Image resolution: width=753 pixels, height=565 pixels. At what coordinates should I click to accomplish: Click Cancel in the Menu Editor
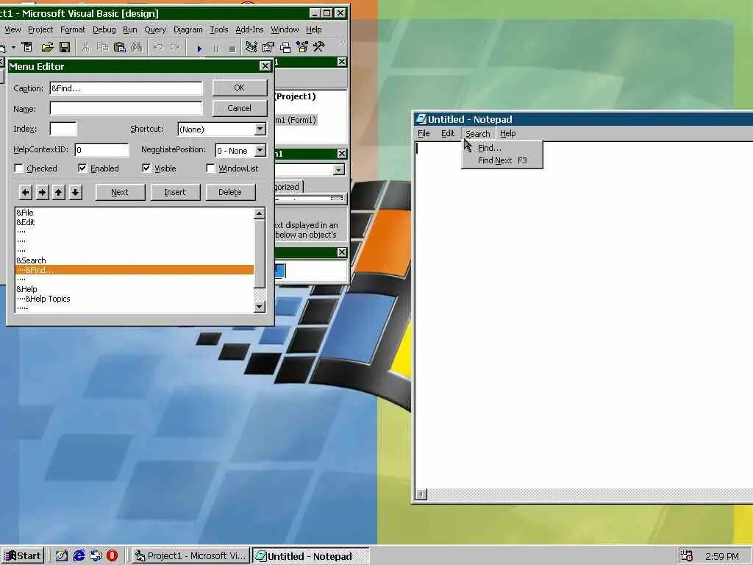tap(239, 108)
